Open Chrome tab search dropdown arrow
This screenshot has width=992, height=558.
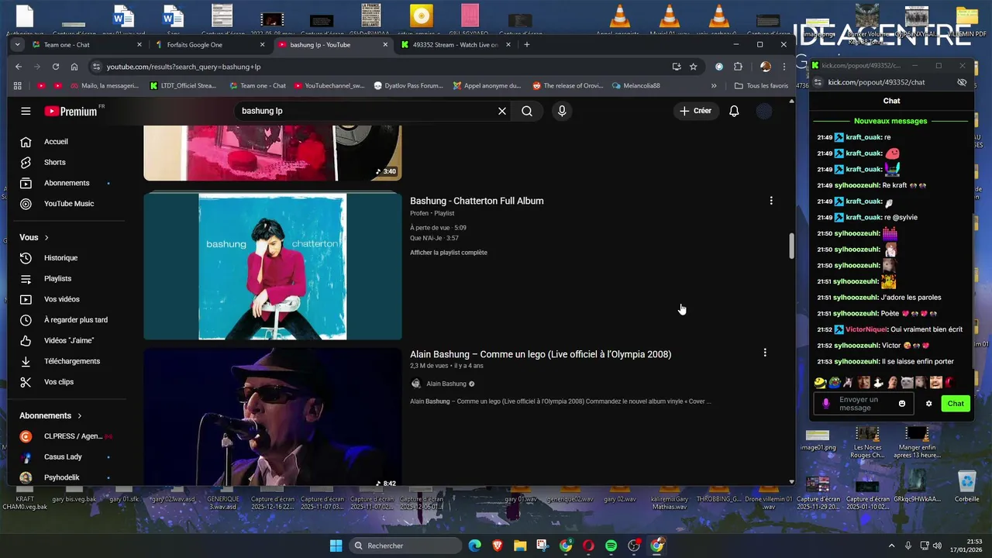coord(17,45)
